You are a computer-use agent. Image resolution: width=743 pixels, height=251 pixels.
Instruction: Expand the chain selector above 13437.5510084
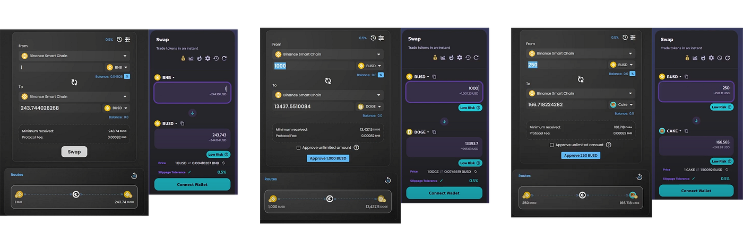(327, 95)
